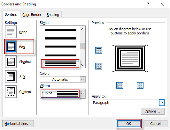Choose the Custom border setting icon
The width and height of the screenshot is (170, 130).
[11, 92]
